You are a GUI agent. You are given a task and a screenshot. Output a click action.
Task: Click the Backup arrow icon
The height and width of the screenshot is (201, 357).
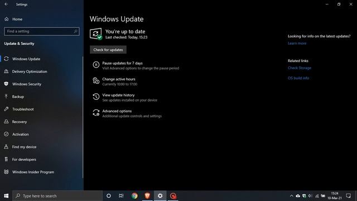pyautogui.click(x=6, y=97)
